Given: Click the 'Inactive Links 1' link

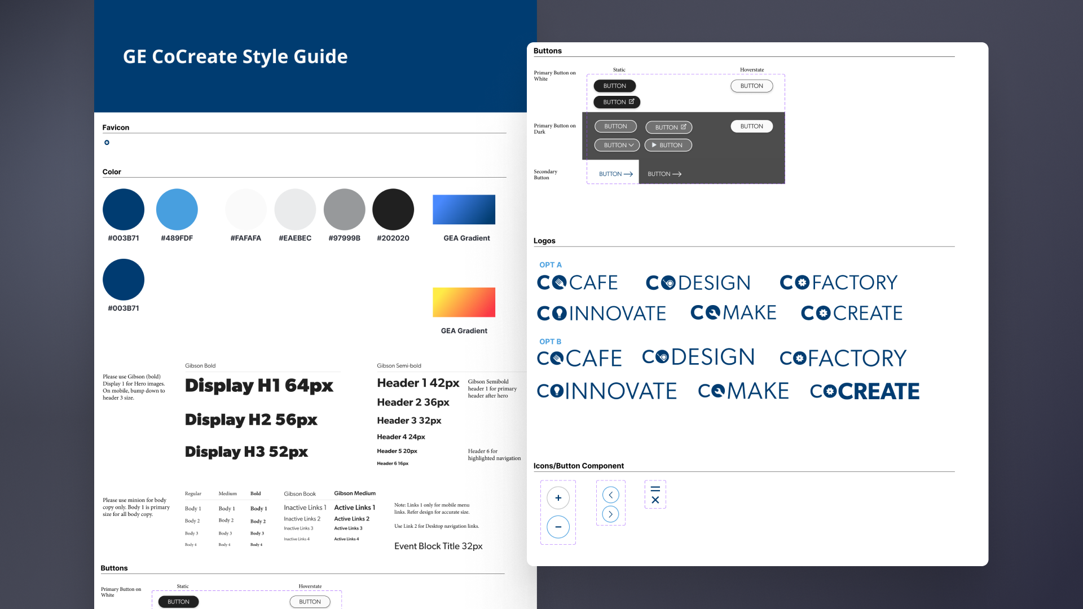Looking at the screenshot, I should pos(305,507).
